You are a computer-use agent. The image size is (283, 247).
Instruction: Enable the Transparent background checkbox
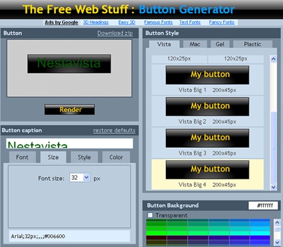tap(150, 215)
